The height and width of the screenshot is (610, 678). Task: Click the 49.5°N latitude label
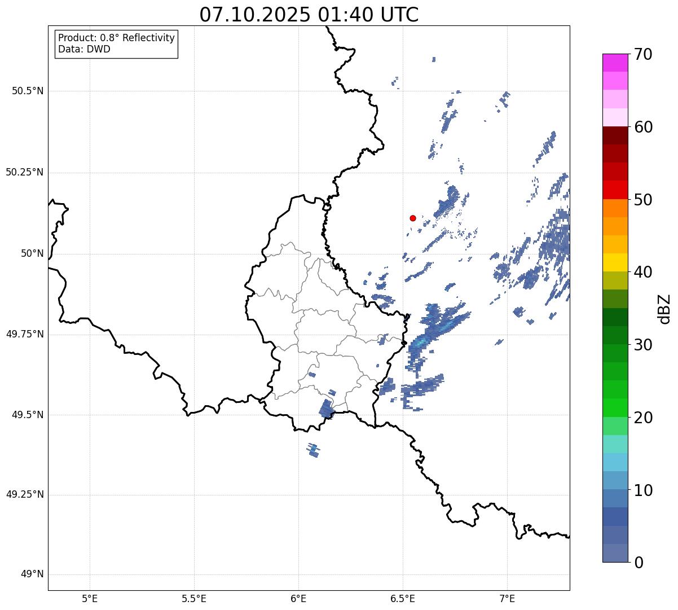[28, 415]
